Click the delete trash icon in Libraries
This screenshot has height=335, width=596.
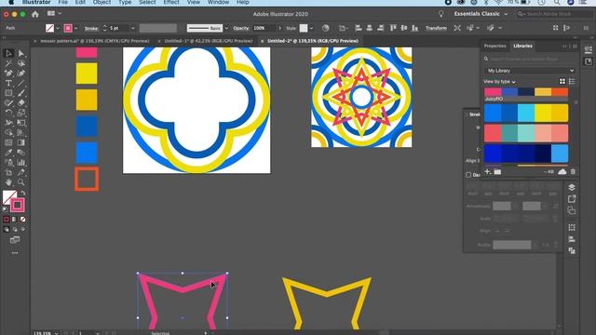[573, 171]
